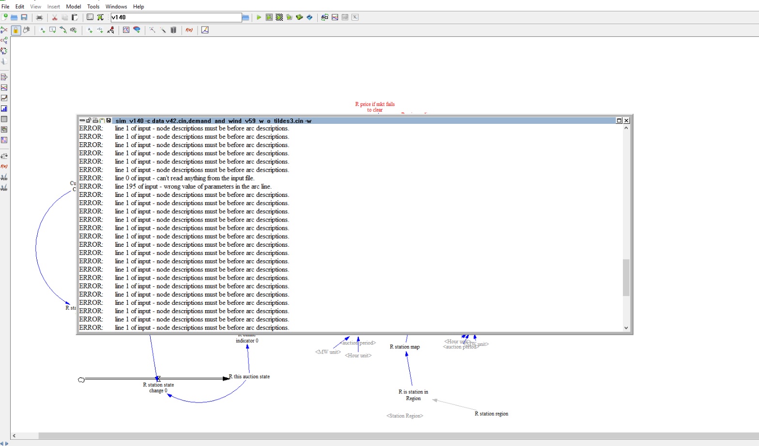
Task: Select 'R station region' variable
Action: 491,414
